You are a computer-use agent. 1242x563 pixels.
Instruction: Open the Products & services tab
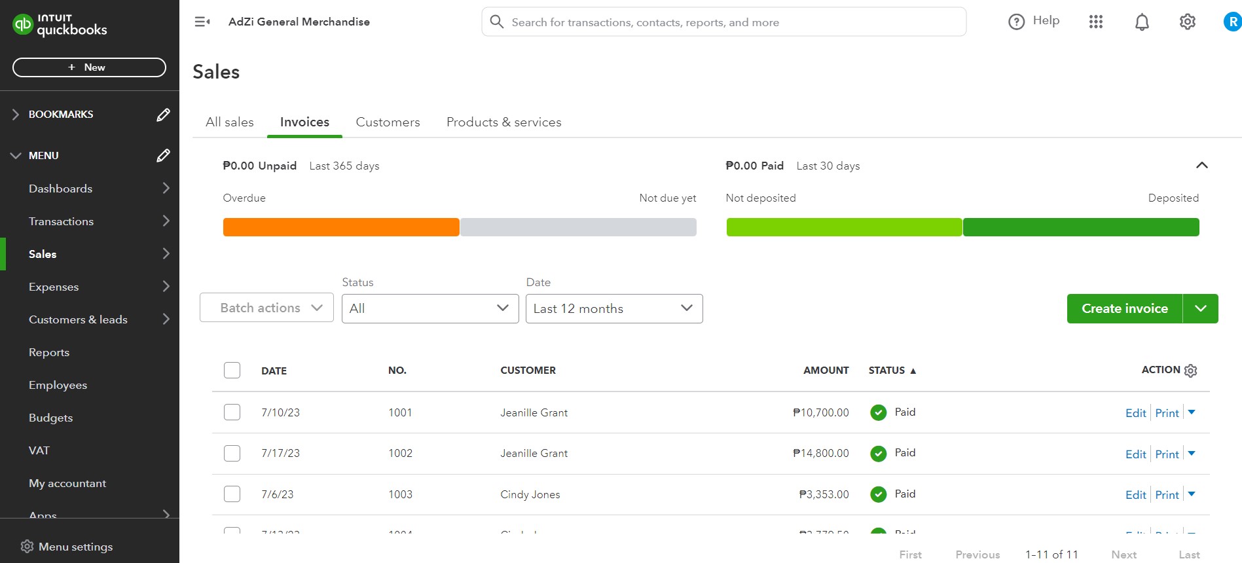pos(503,122)
